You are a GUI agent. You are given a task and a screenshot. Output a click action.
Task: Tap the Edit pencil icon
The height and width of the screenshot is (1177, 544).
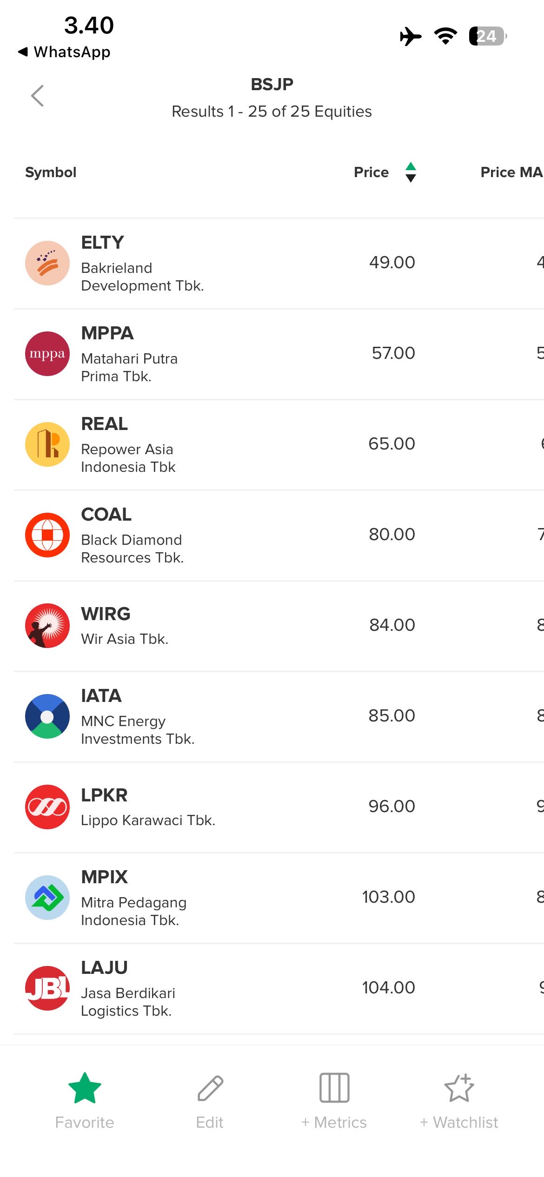[210, 1089]
